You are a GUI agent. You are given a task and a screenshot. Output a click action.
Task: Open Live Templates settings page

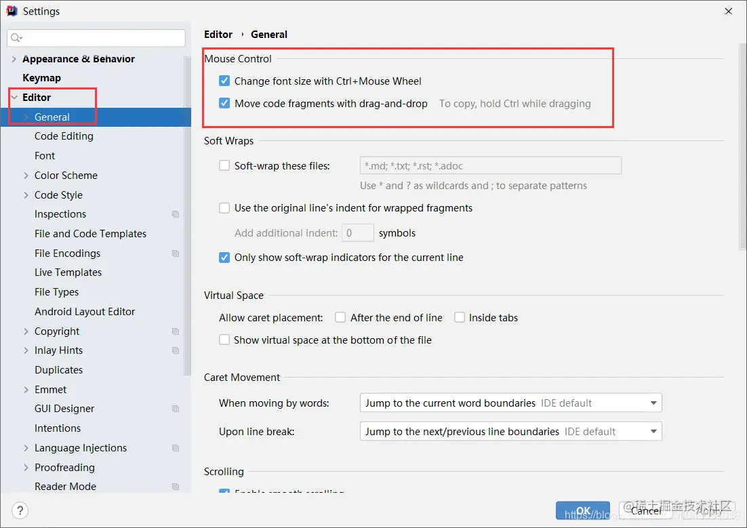[x=68, y=272]
